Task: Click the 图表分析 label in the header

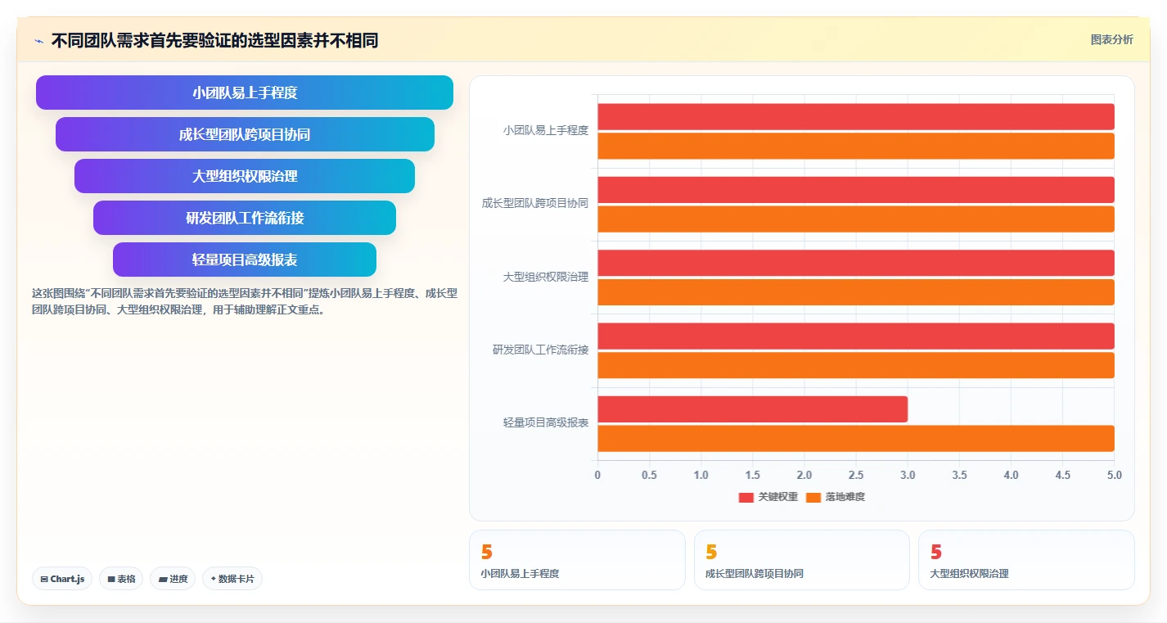Action: point(1111,39)
